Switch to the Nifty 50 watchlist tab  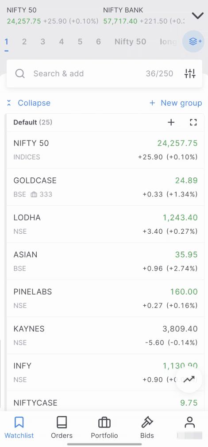130,42
